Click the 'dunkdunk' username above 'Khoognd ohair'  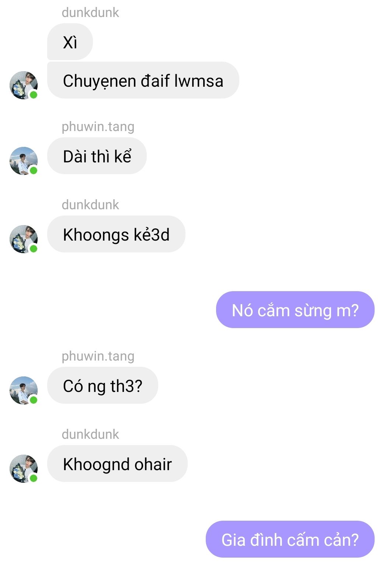tap(90, 434)
